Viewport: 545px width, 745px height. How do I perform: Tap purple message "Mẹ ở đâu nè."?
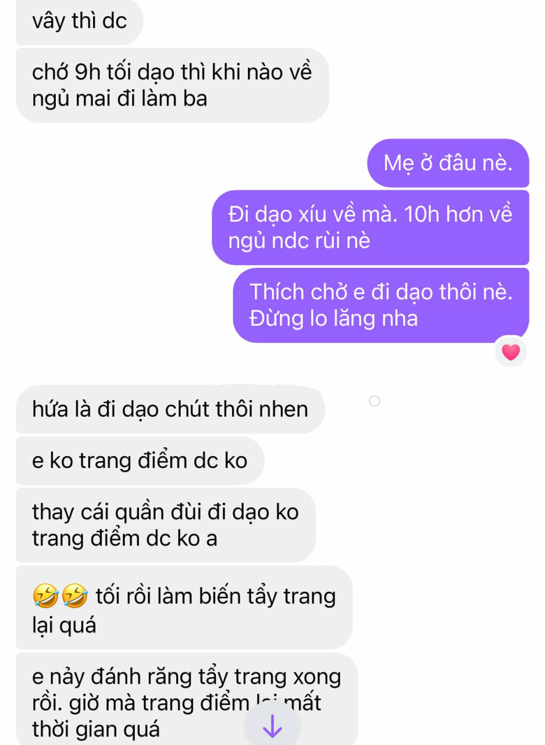point(448,163)
